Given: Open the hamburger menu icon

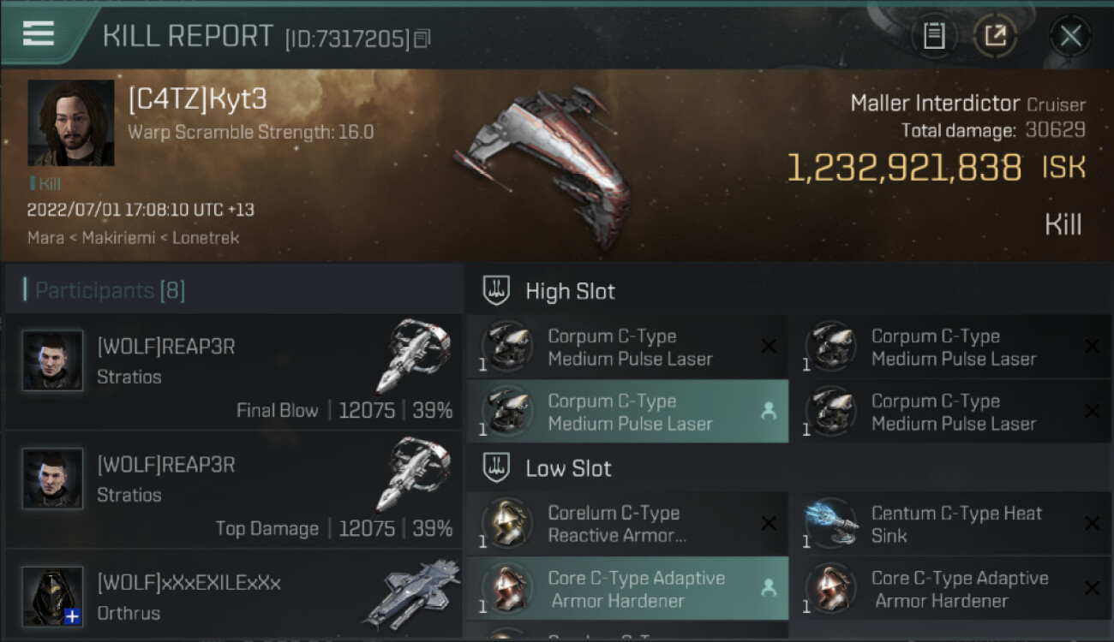Looking at the screenshot, I should pyautogui.click(x=39, y=33).
